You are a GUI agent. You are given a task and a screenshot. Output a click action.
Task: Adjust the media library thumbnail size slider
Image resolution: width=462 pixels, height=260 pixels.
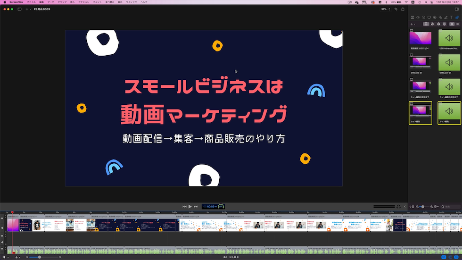[x=422, y=207]
